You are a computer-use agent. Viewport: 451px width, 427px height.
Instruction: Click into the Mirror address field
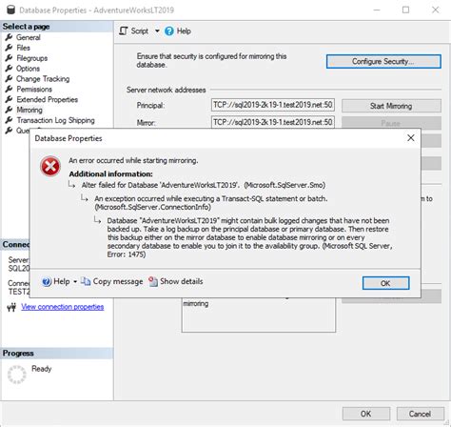[273, 122]
